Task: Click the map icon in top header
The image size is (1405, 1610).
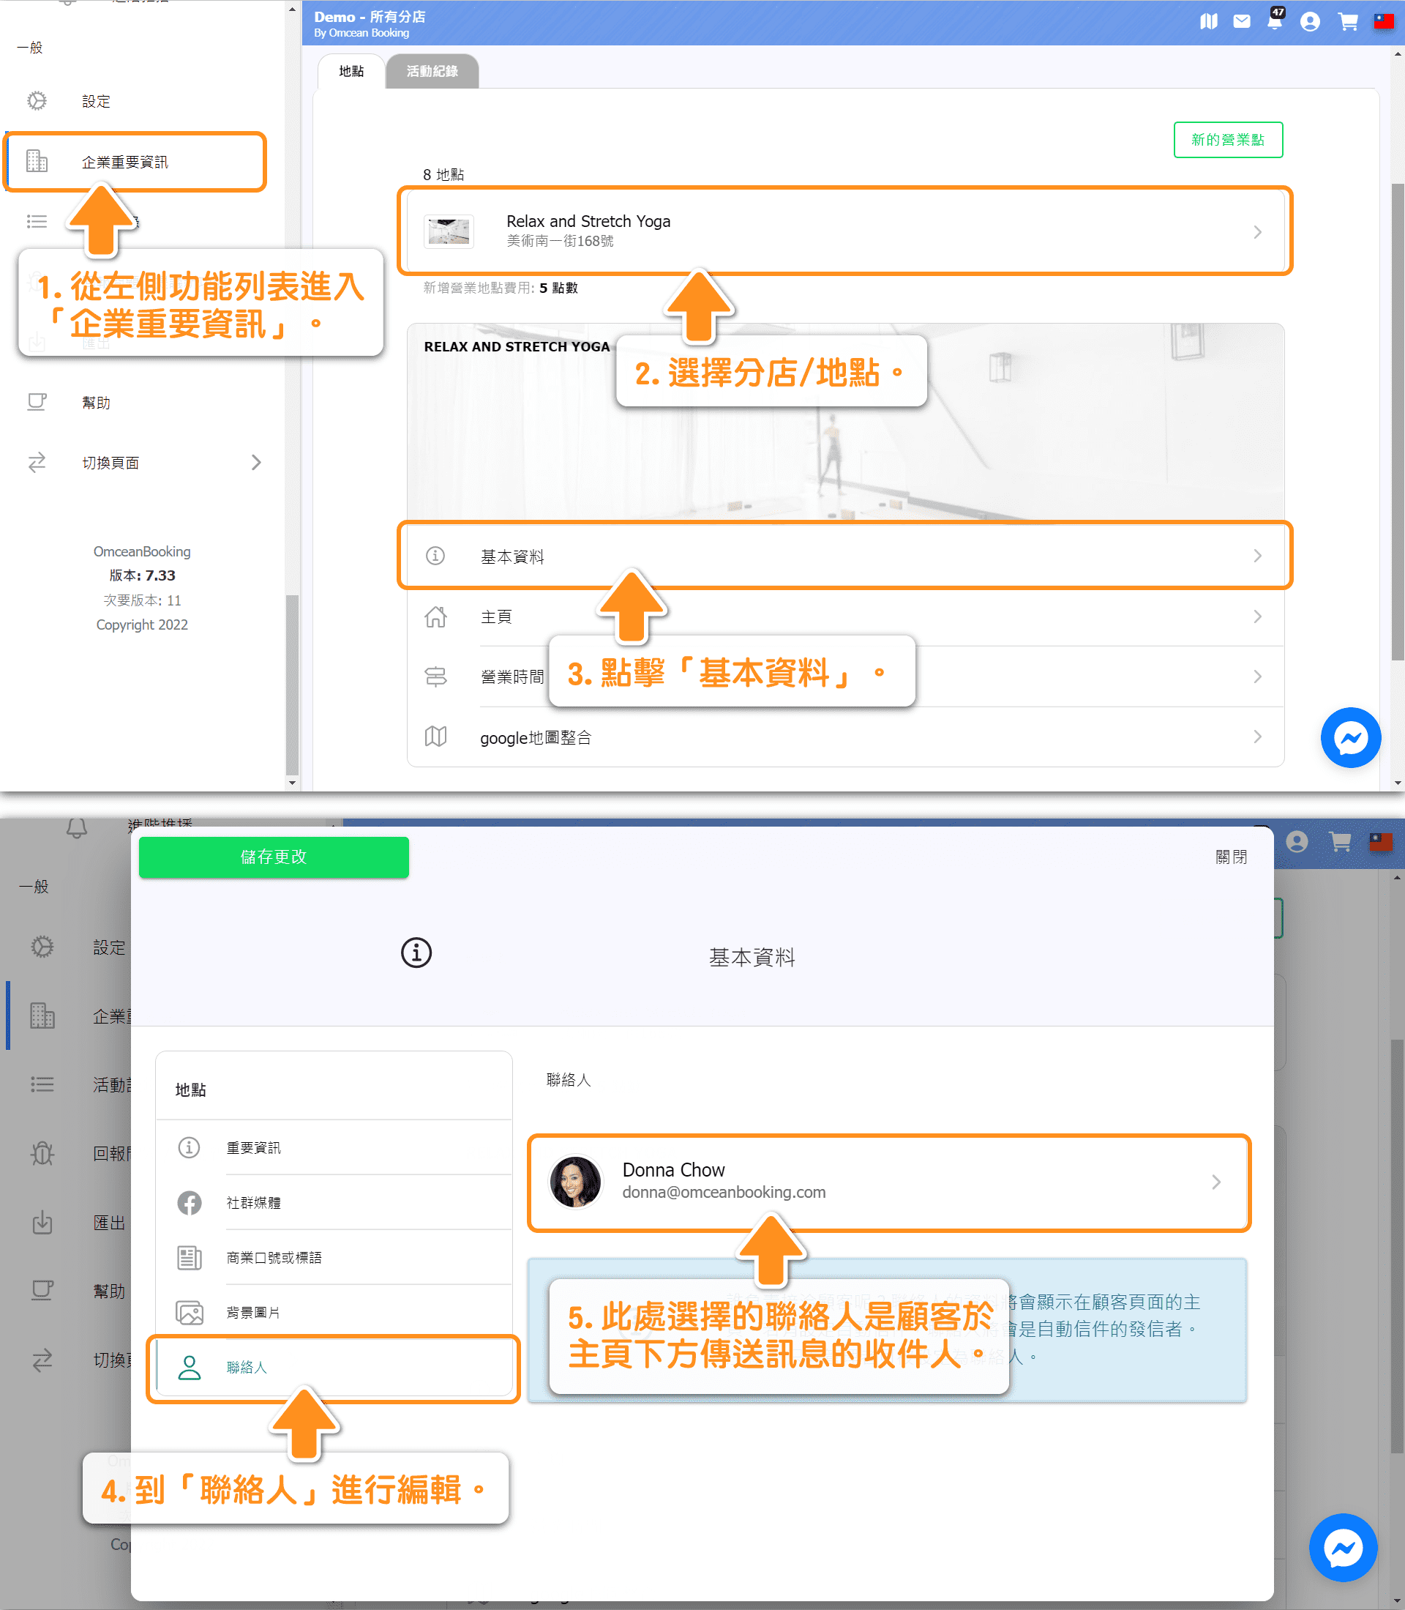Action: pos(1208,21)
